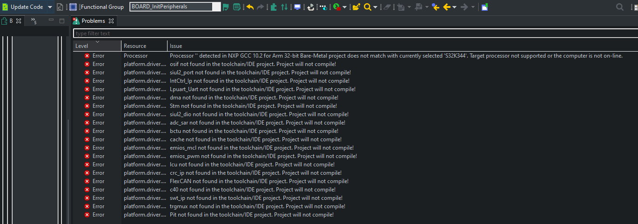
Task: Click the green run external tools icon
Action: [x=336, y=7]
